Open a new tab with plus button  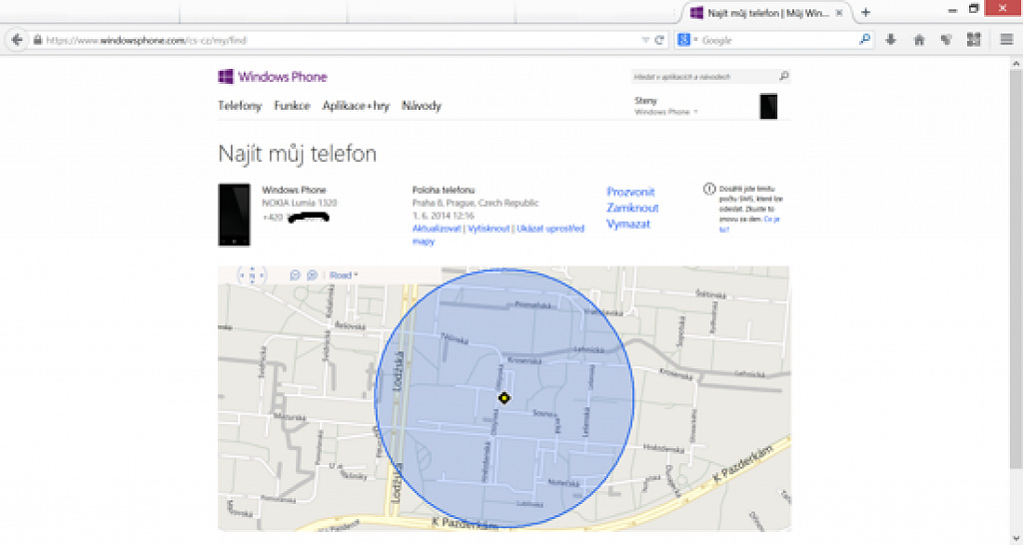tap(866, 12)
